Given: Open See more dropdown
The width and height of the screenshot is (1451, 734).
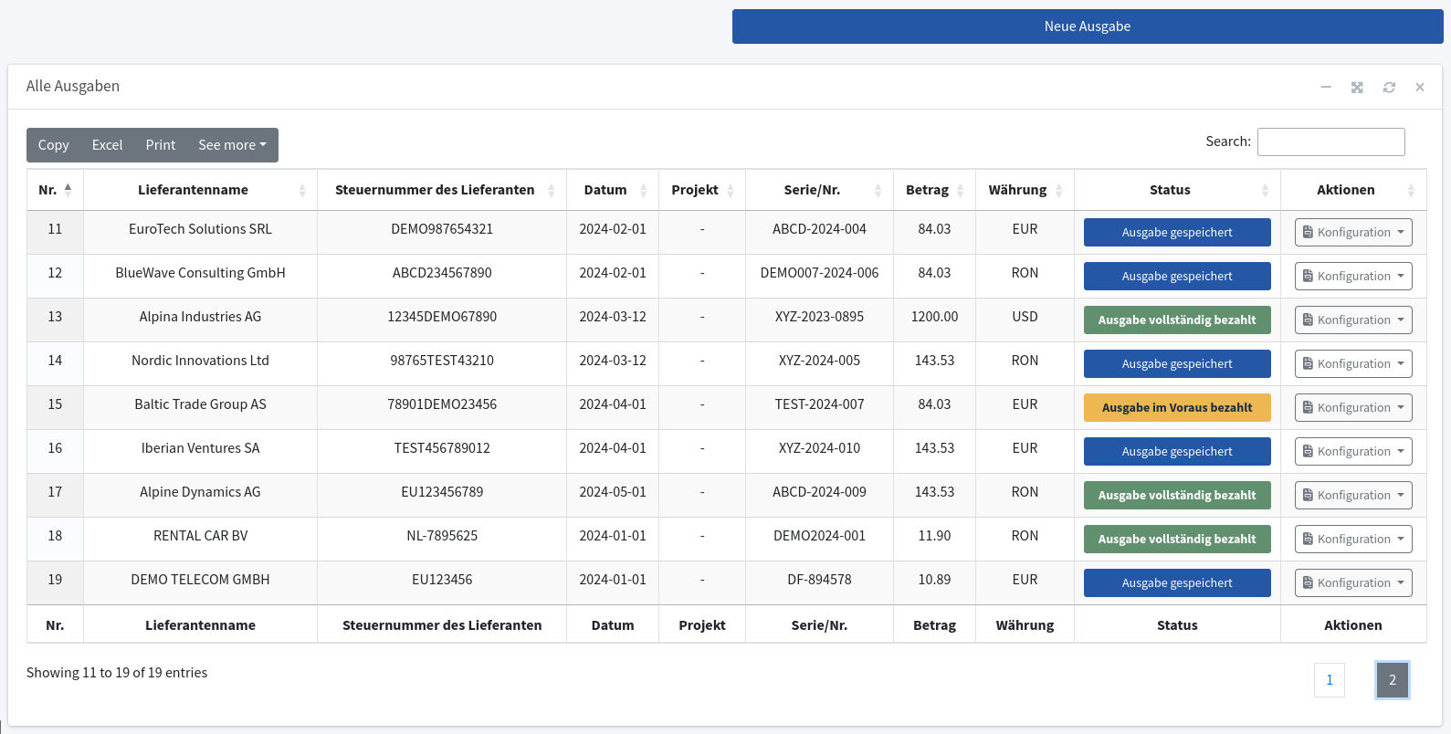Looking at the screenshot, I should [x=232, y=145].
